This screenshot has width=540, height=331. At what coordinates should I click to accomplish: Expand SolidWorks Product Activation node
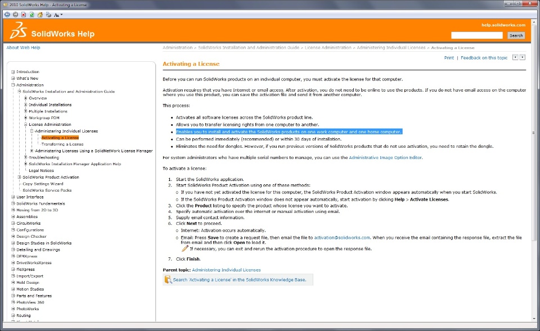coord(19,177)
